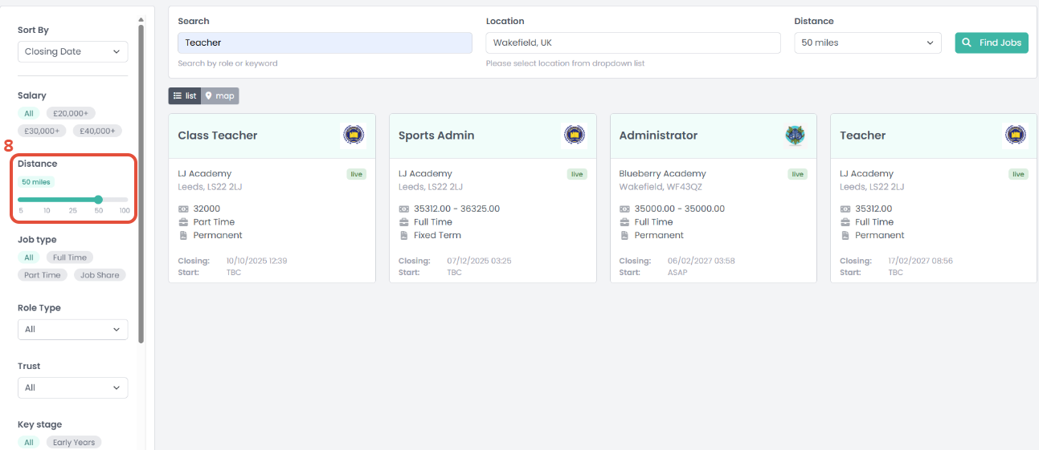
Task: Click the salary icon beside 35000.00 - 35000.00
Action: [625, 209]
